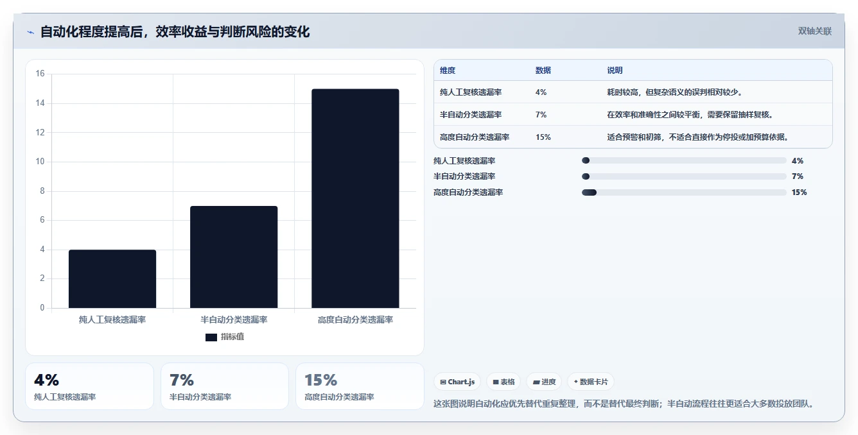The height and width of the screenshot is (435, 858).
Task: Click the 表格 tag chip
Action: (x=503, y=382)
